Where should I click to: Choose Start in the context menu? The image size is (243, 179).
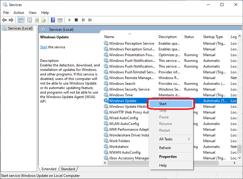pos(163,104)
